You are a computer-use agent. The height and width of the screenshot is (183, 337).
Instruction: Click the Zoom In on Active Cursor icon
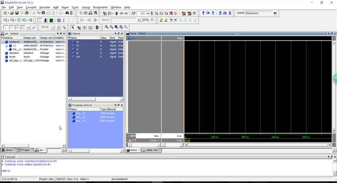click(121, 27)
